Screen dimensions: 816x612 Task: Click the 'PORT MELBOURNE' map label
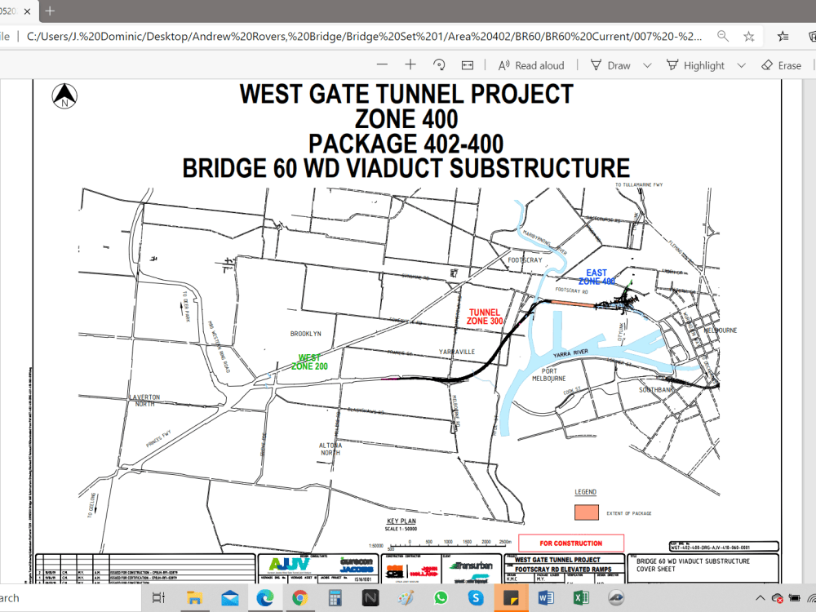coord(548,375)
